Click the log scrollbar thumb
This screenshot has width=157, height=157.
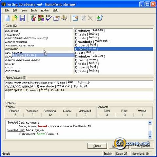tap(150, 132)
